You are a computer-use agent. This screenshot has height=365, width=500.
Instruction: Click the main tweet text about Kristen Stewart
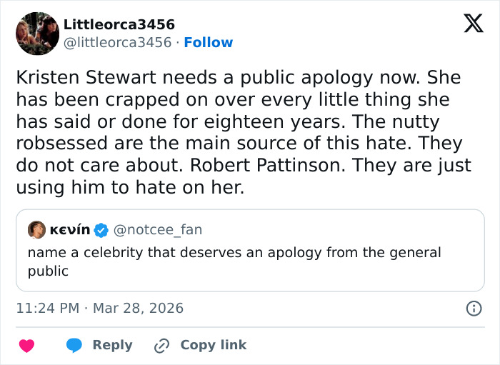coord(243,132)
